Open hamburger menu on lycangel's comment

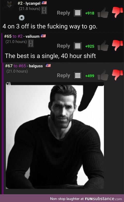click(78, 13)
